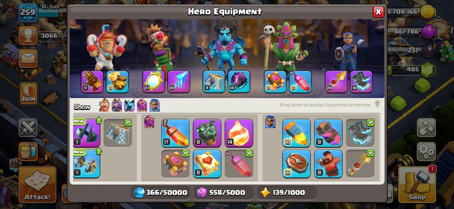Select the Healing Tome equipment at level 8
Image resolution: width=454 pixels, height=209 pixels.
tap(207, 164)
